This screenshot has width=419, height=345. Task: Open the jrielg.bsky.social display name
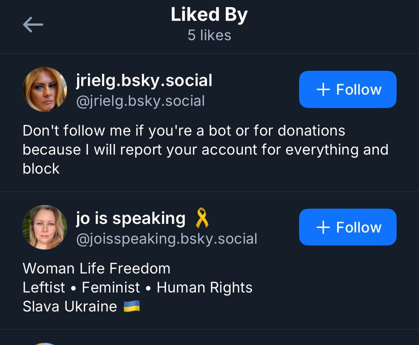pos(144,80)
